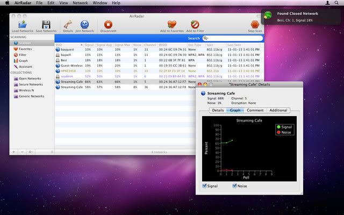Open search options magnifier dropdown
The height and width of the screenshot is (215, 344).
205,38
